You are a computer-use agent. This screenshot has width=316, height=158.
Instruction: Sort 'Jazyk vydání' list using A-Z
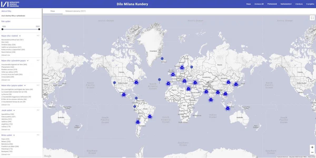[38, 110]
